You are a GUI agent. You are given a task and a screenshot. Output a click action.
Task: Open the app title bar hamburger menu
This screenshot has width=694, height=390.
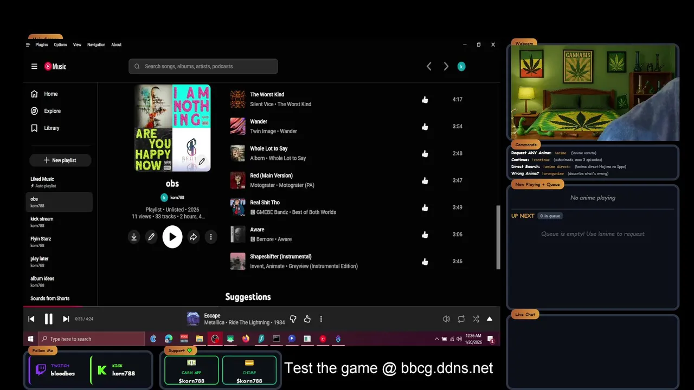point(28,45)
